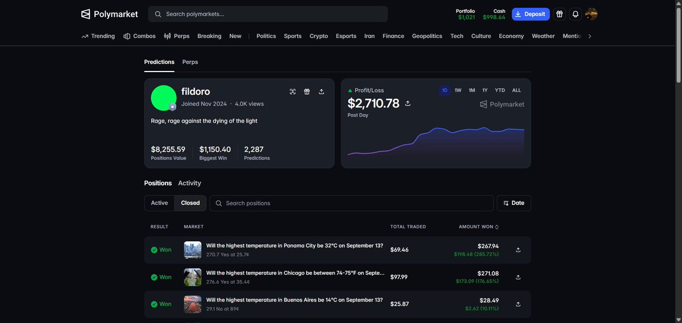Select the 1M time range

tap(472, 90)
